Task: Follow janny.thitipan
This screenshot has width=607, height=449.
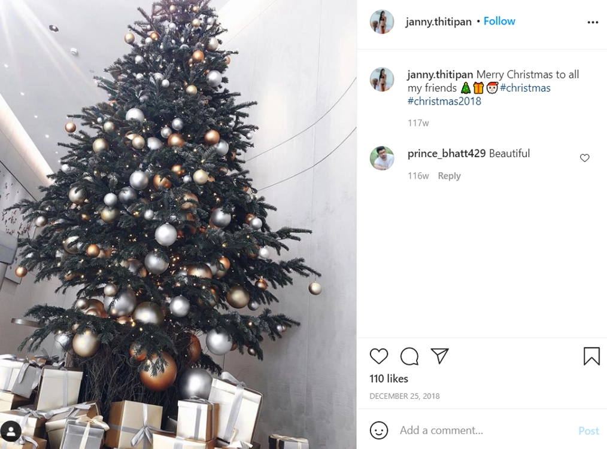Action: (x=499, y=21)
